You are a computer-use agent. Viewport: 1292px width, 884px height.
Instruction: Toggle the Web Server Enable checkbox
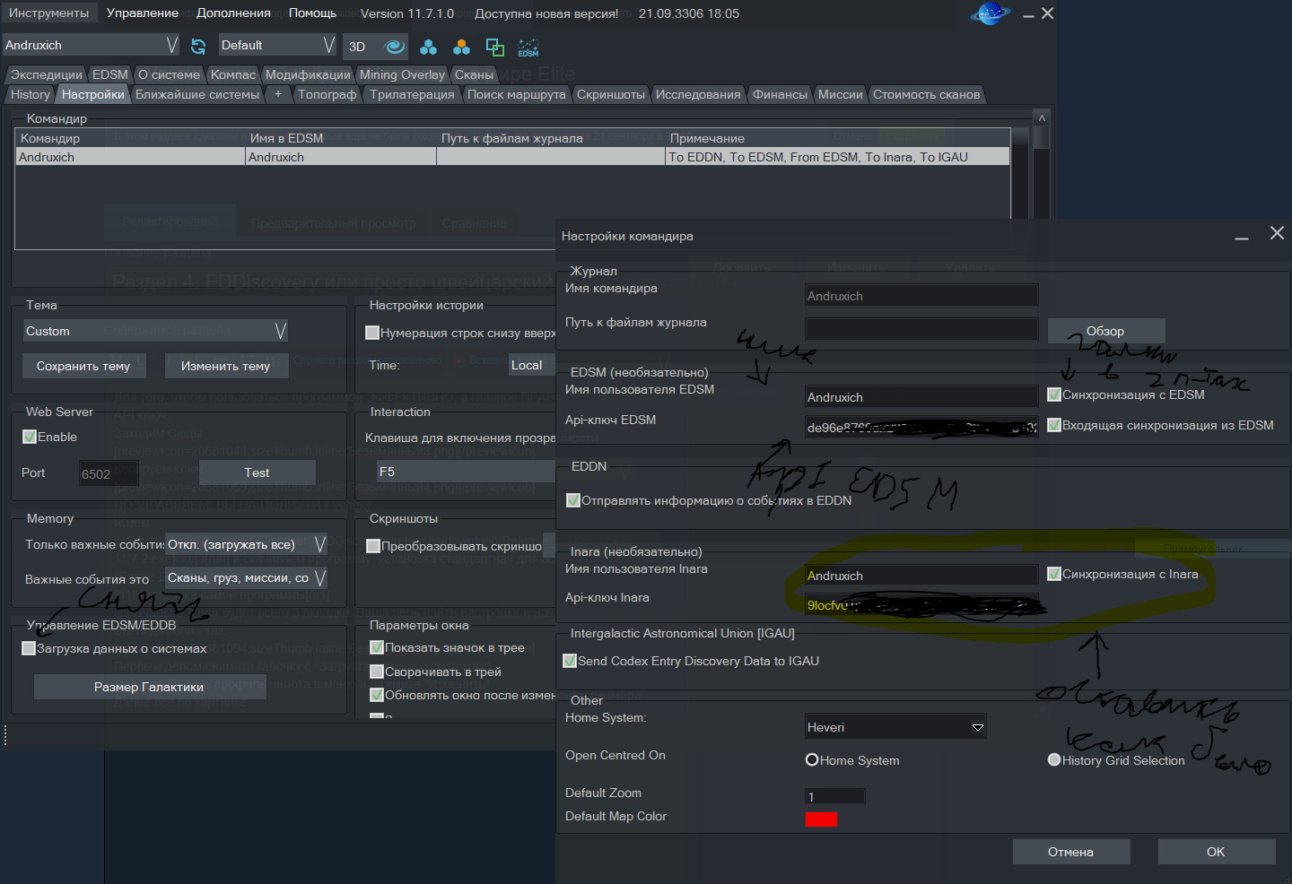[x=30, y=437]
